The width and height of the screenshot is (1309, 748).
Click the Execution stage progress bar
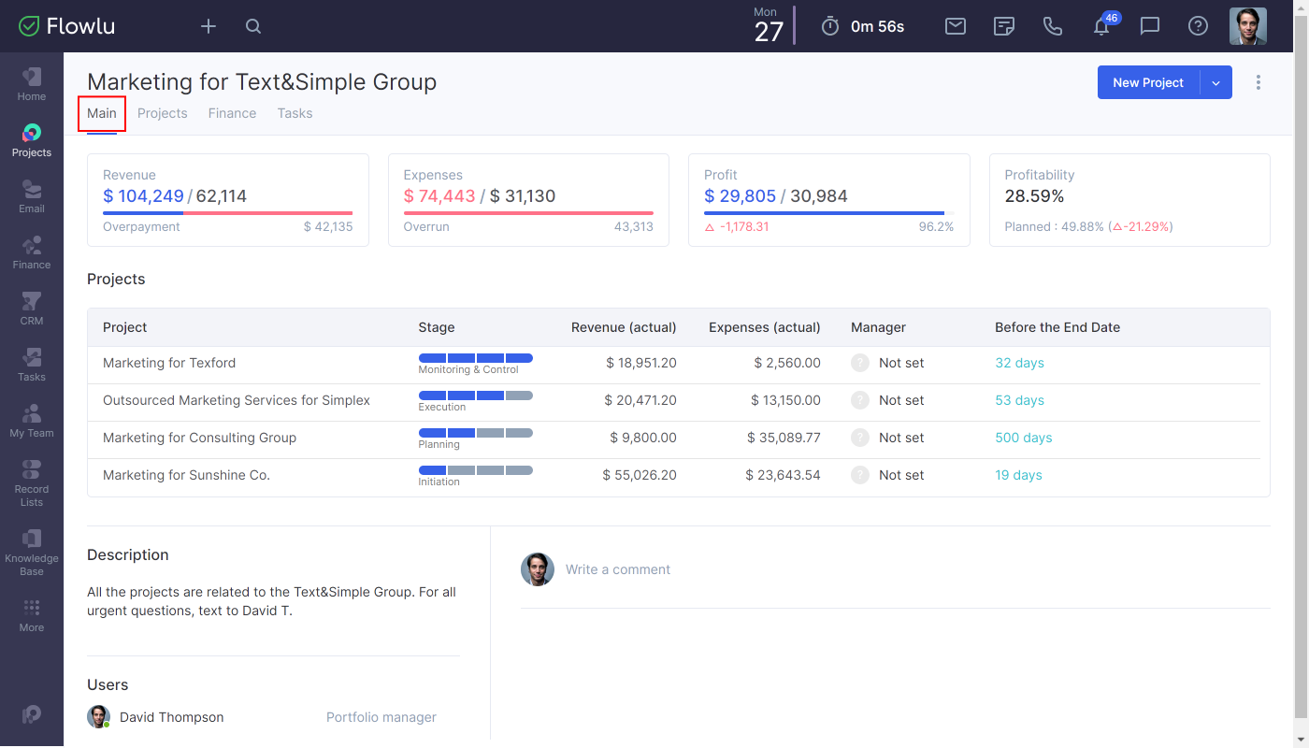point(476,396)
